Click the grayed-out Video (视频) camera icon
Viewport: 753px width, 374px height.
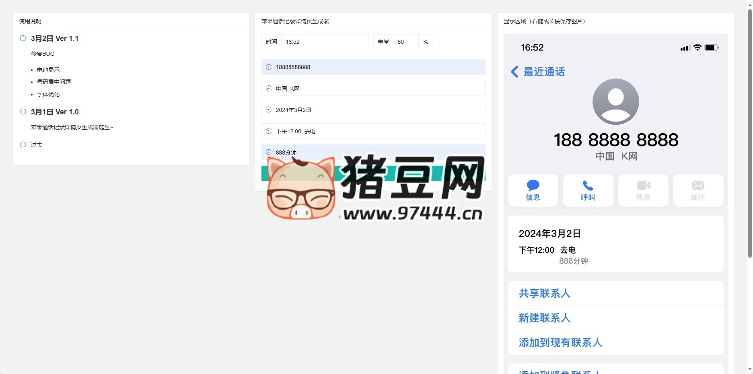643,185
